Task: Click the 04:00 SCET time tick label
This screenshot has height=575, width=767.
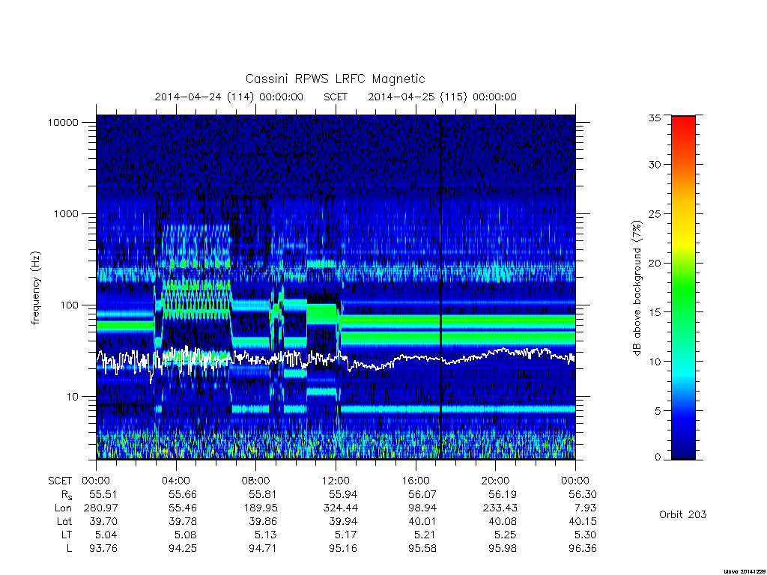Action: pos(176,481)
